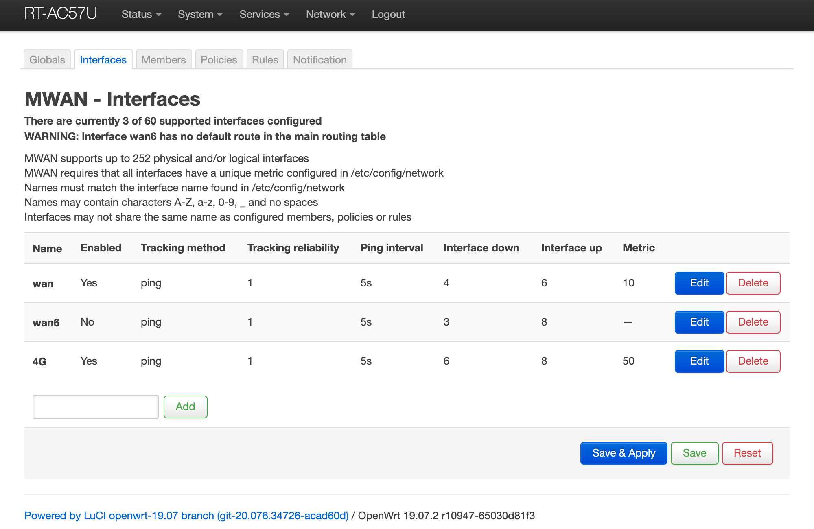Click the wan6 default route warning text
This screenshot has height=529, width=814.
(x=205, y=136)
